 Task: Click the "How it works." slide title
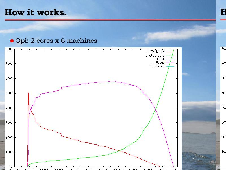36,12
